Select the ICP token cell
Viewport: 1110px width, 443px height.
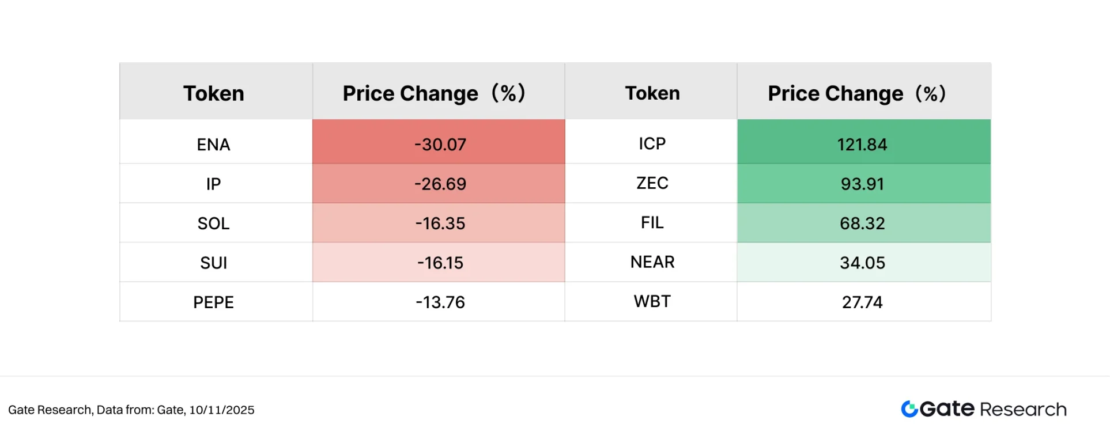pos(652,143)
